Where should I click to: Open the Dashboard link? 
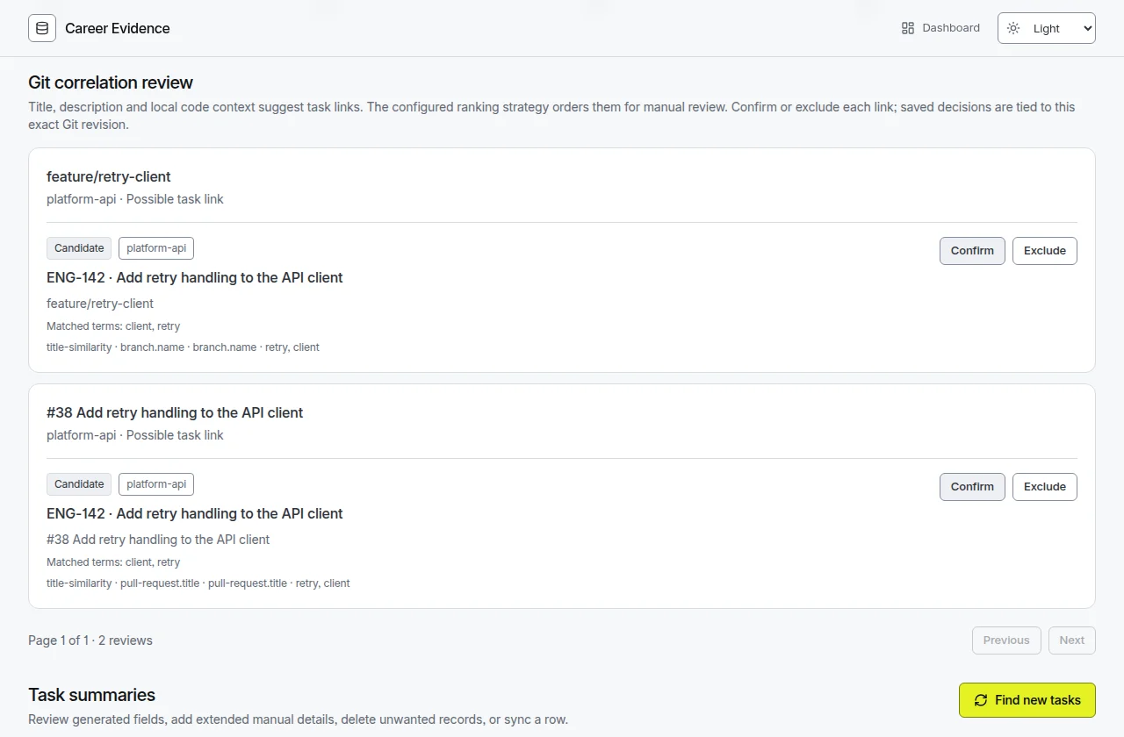click(940, 28)
